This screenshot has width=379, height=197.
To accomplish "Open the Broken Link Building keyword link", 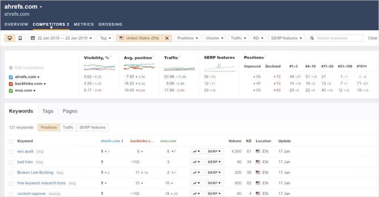I will click(35, 173).
